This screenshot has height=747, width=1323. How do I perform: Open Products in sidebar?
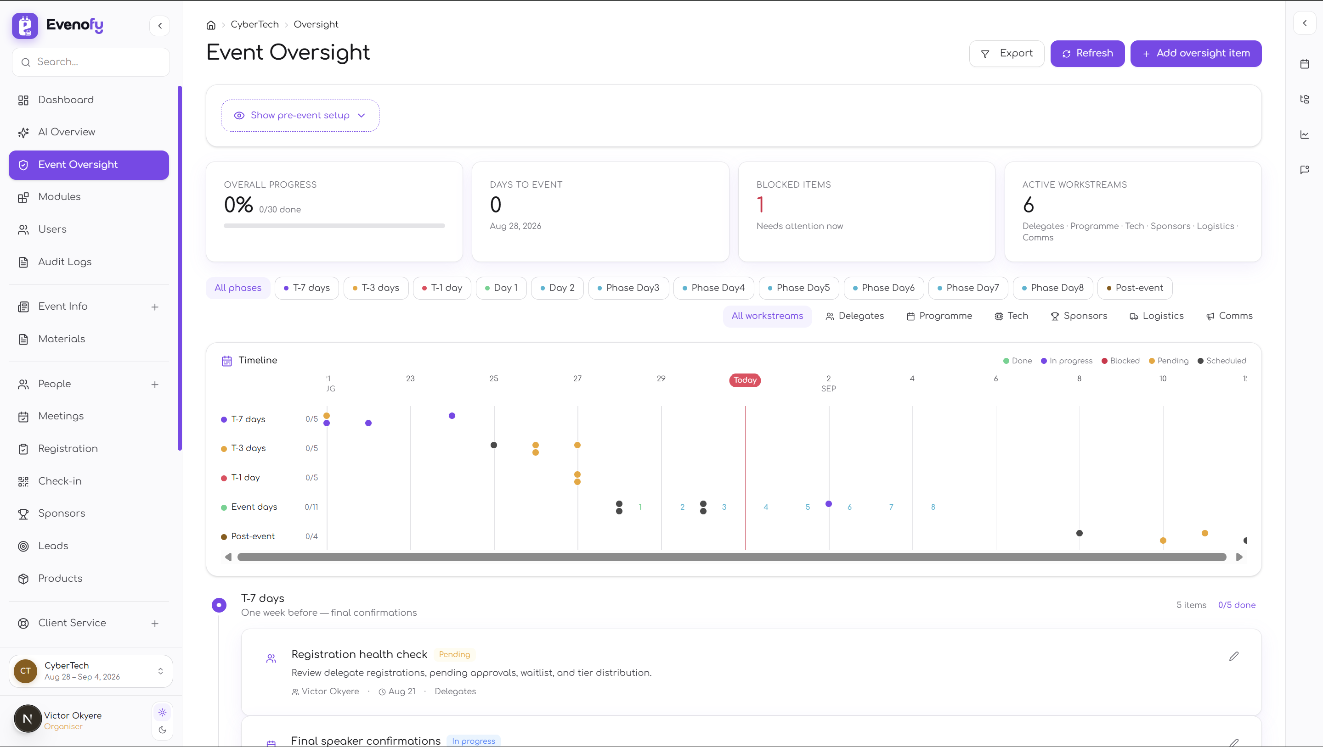pyautogui.click(x=89, y=578)
